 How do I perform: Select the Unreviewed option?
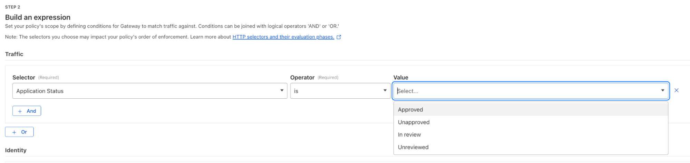point(413,147)
